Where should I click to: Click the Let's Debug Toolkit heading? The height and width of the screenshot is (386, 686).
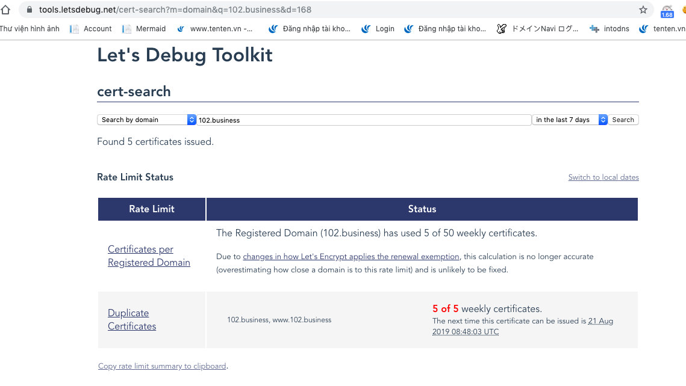click(x=185, y=55)
